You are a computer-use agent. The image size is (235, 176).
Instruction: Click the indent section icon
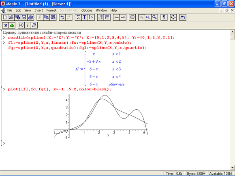tap(107, 17)
